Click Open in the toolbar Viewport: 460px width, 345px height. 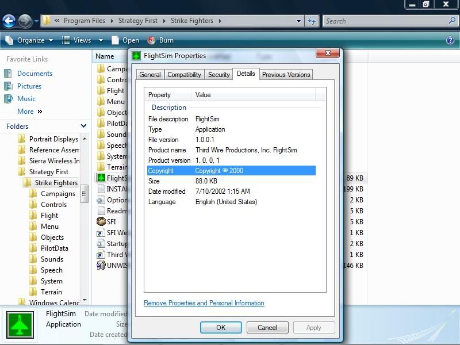click(x=125, y=40)
